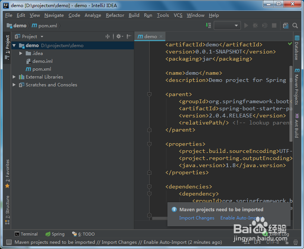This screenshot has height=249, width=304.
Task: Open the Refactor menu
Action: point(115,15)
